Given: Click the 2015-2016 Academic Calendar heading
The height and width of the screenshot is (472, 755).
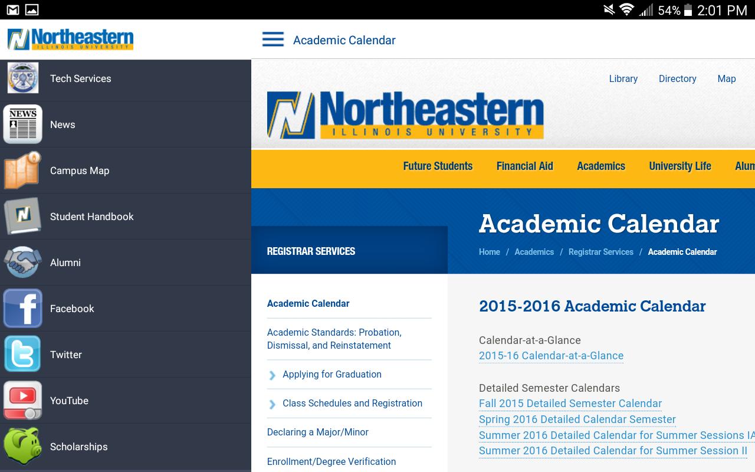Looking at the screenshot, I should click(592, 306).
